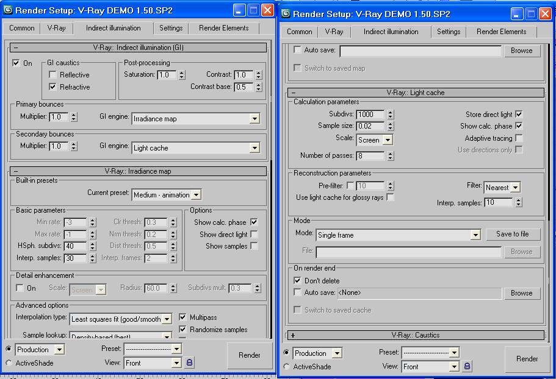The height and width of the screenshot is (379, 556).
Task: Open the Filter dropdown set to Nearest
Action: click(x=515, y=187)
